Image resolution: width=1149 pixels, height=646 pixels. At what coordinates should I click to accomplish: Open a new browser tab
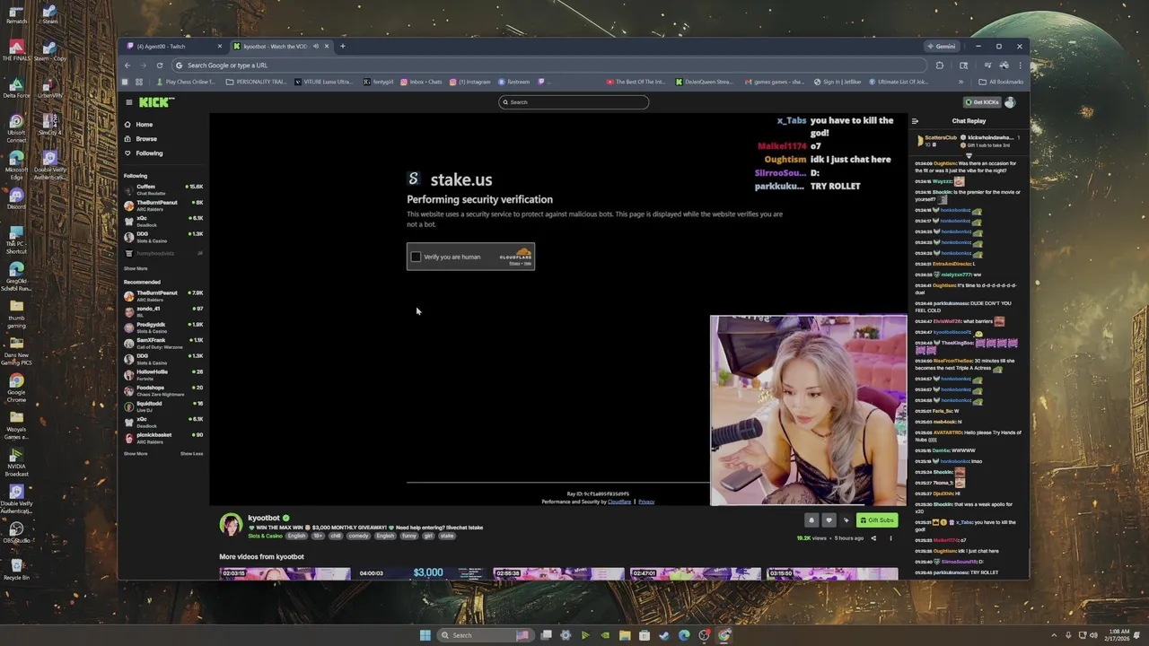click(x=342, y=47)
